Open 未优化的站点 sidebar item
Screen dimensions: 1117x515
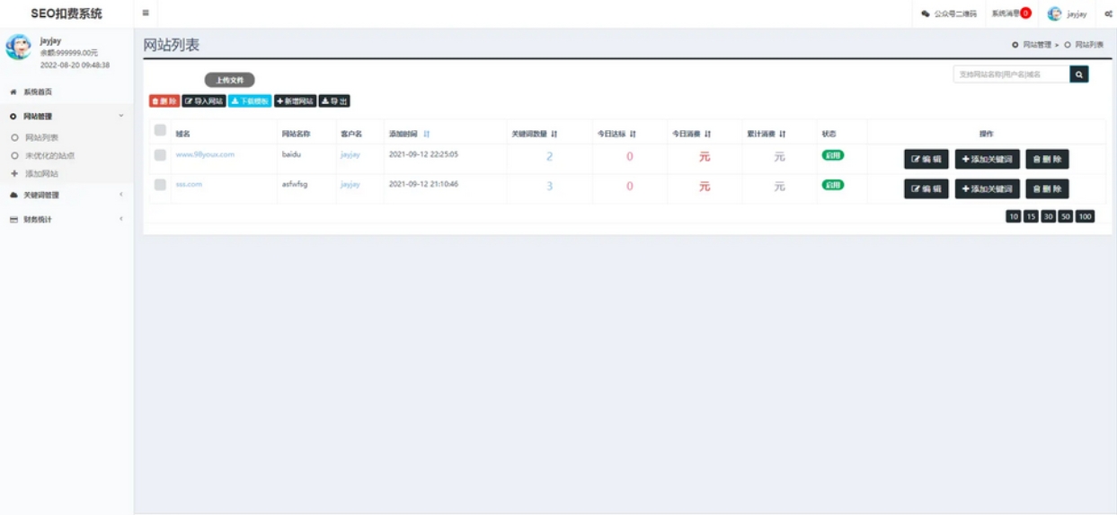(49, 155)
